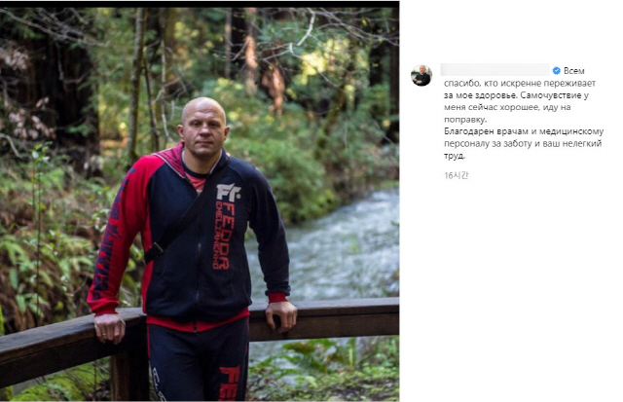
Task: Click the man's hand with the ring
Action: [109, 328]
